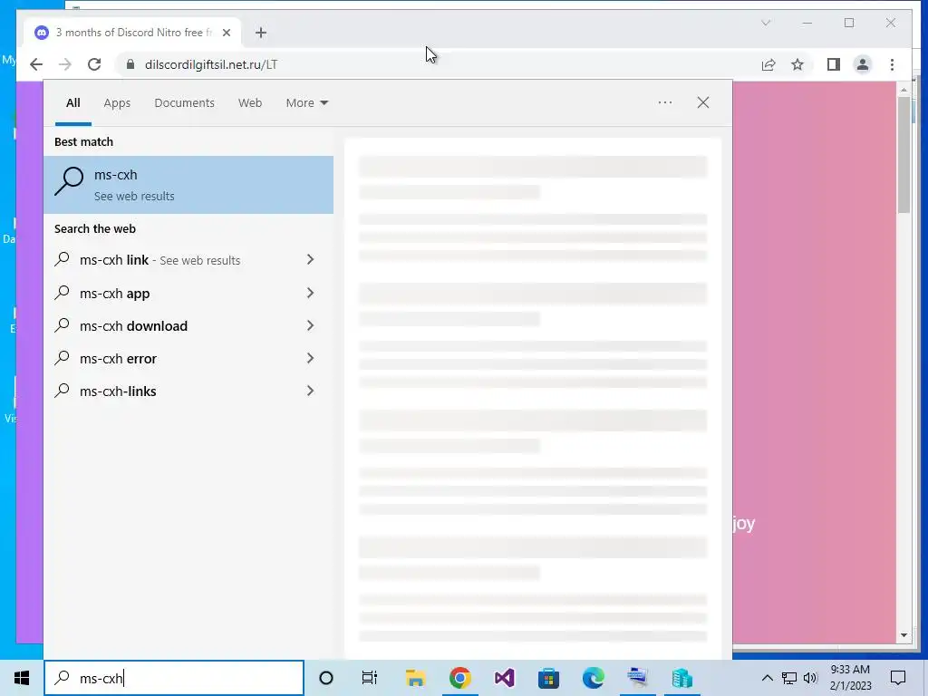The height and width of the screenshot is (696, 928).
Task: Open Chrome side panel icon
Action: coord(834,64)
